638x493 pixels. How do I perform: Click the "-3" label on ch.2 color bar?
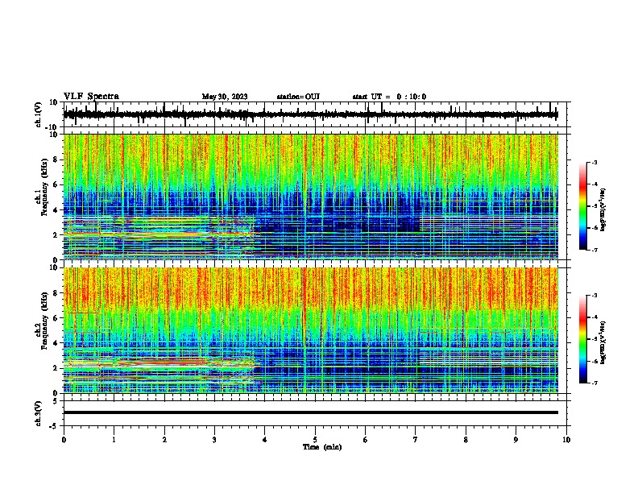594,296
